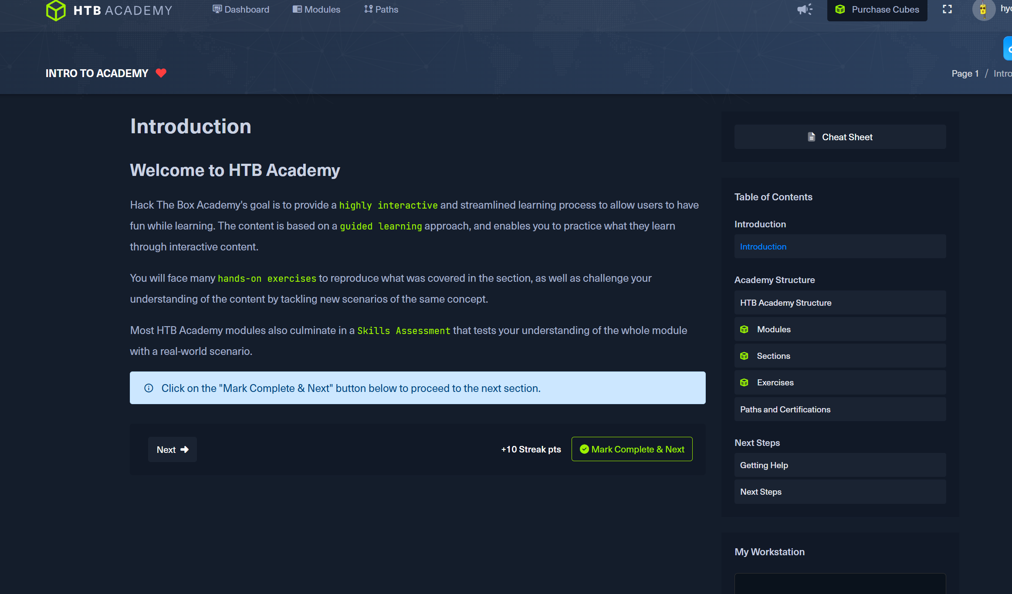Image resolution: width=1012 pixels, height=594 pixels.
Task: Click Purchase Cubes button
Action: 877,10
